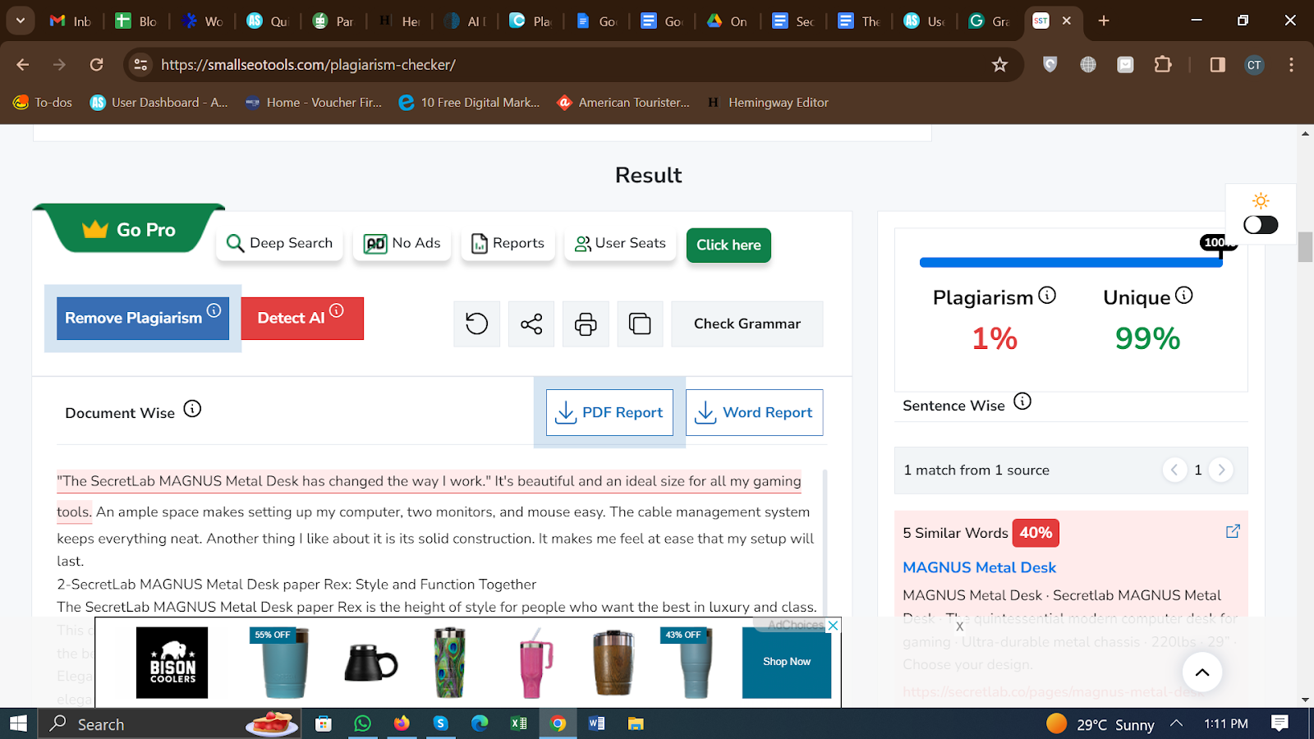Open Hemingway Editor bookmark

pos(767,102)
